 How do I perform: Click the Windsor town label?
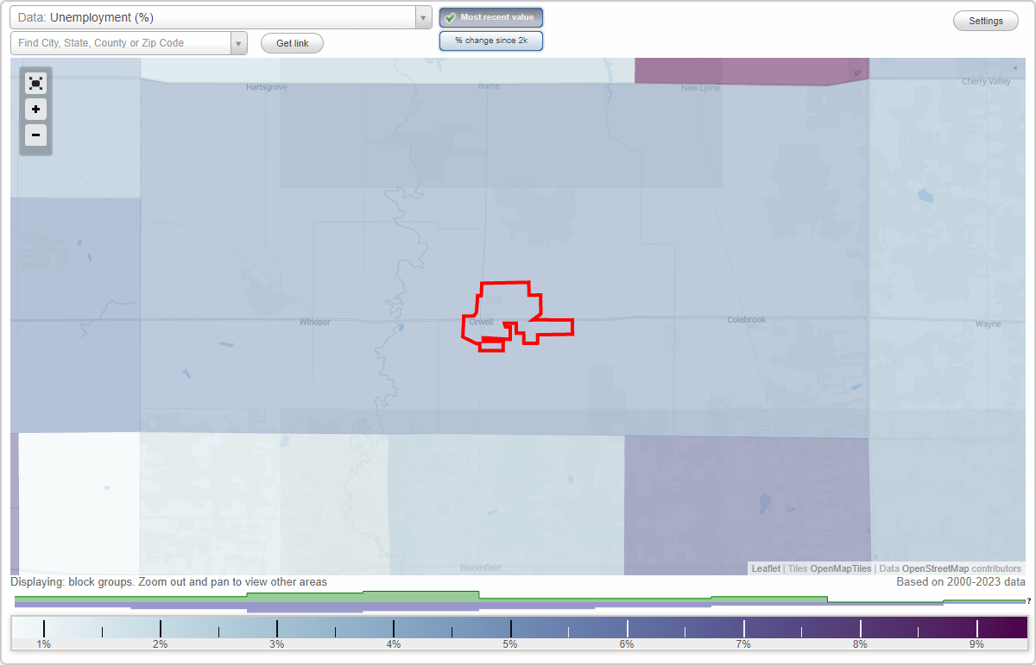pos(314,322)
